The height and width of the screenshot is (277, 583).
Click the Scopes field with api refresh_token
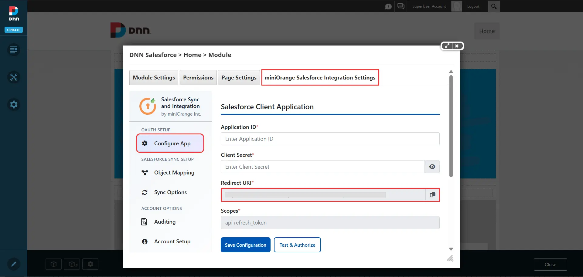click(x=330, y=222)
